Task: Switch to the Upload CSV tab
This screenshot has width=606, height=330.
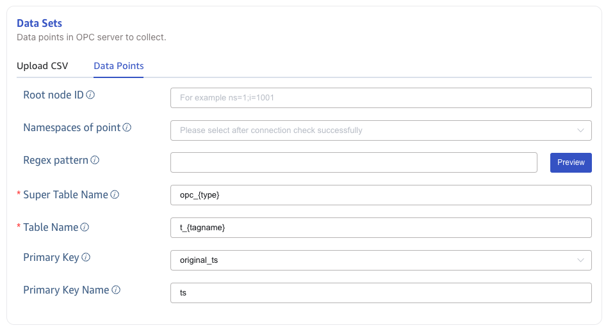Action: [42, 66]
